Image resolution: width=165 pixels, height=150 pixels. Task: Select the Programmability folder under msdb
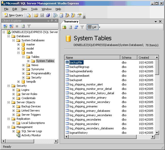[41, 73]
